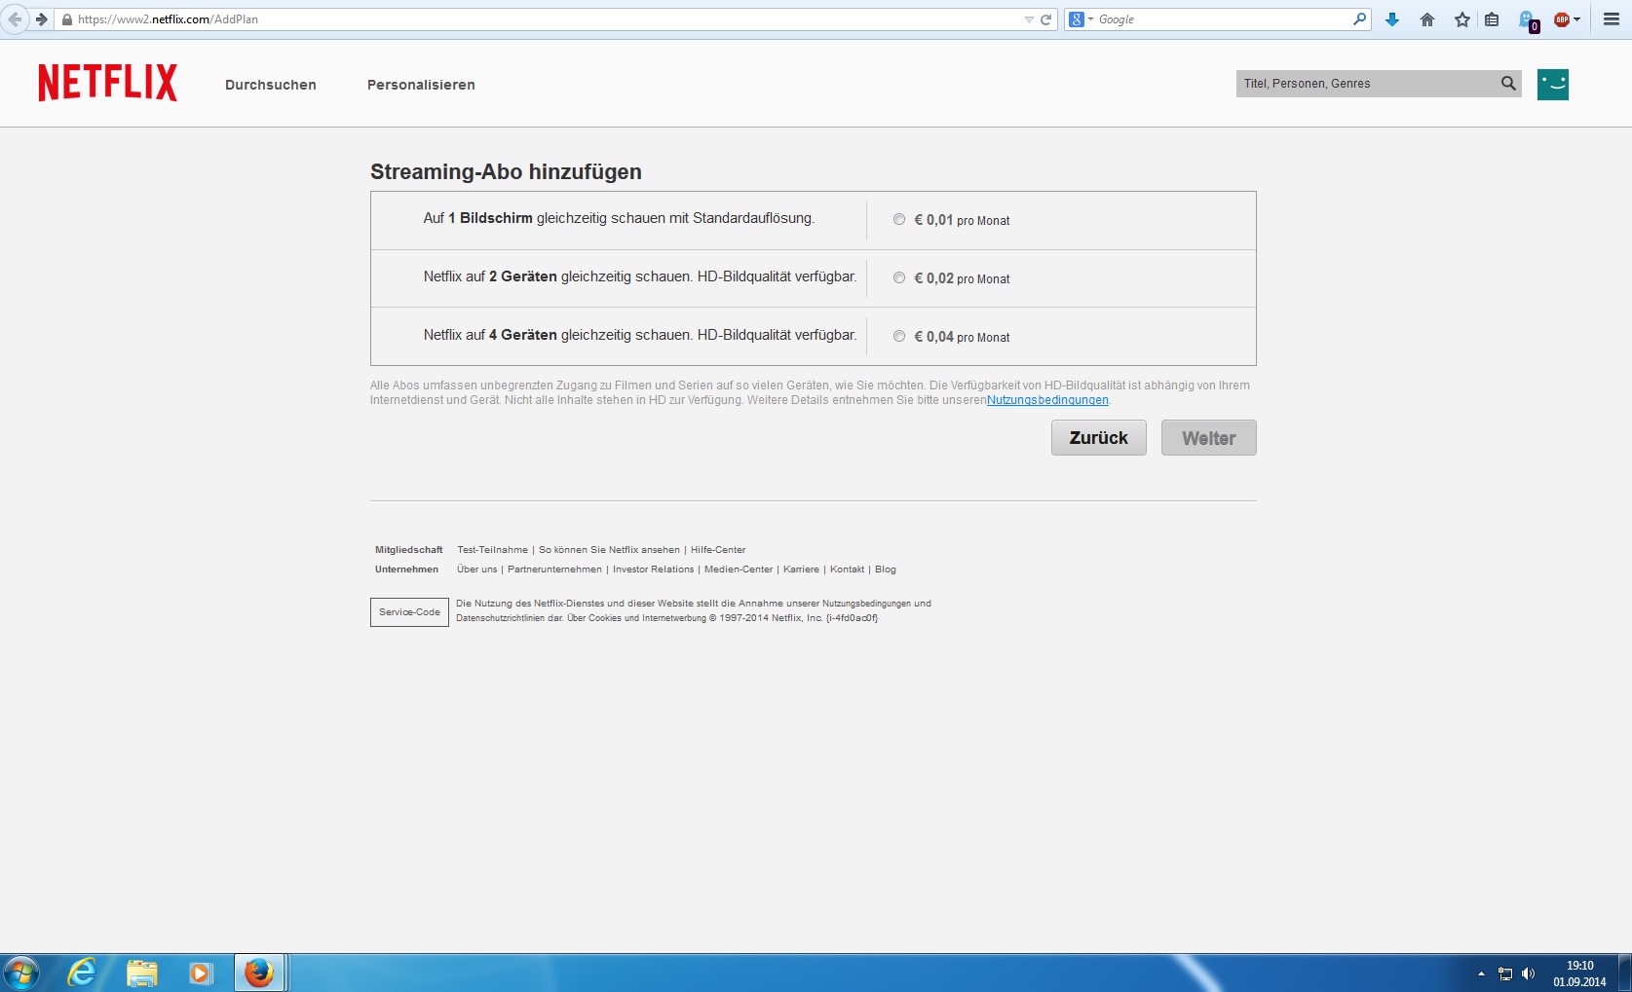1632x992 pixels.
Task: Click the search magnifier in Netflix header
Action: (x=1508, y=84)
